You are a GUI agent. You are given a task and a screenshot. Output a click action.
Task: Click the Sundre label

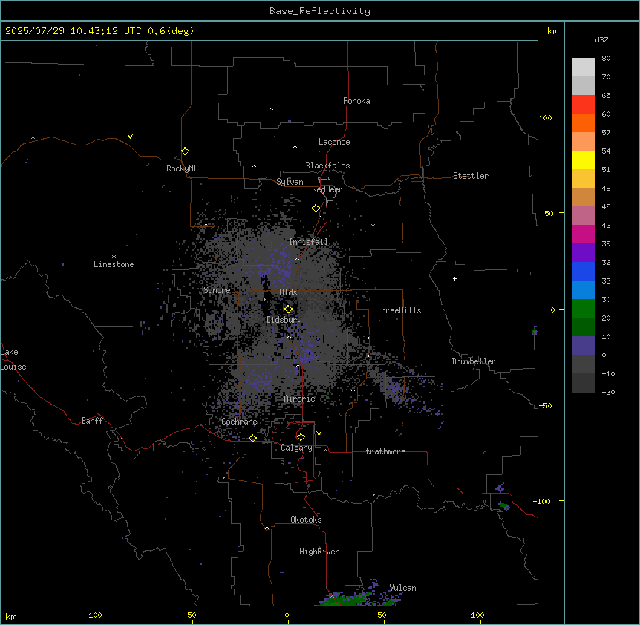[217, 290]
